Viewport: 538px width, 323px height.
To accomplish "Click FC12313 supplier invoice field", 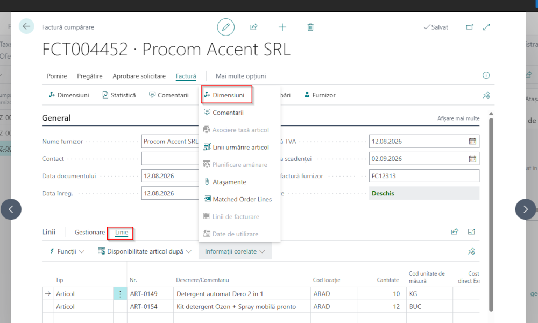I will tap(424, 175).
